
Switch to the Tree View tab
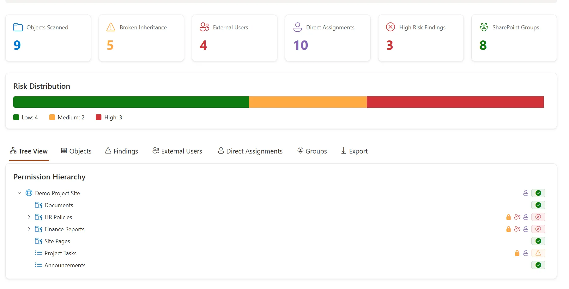tap(29, 151)
